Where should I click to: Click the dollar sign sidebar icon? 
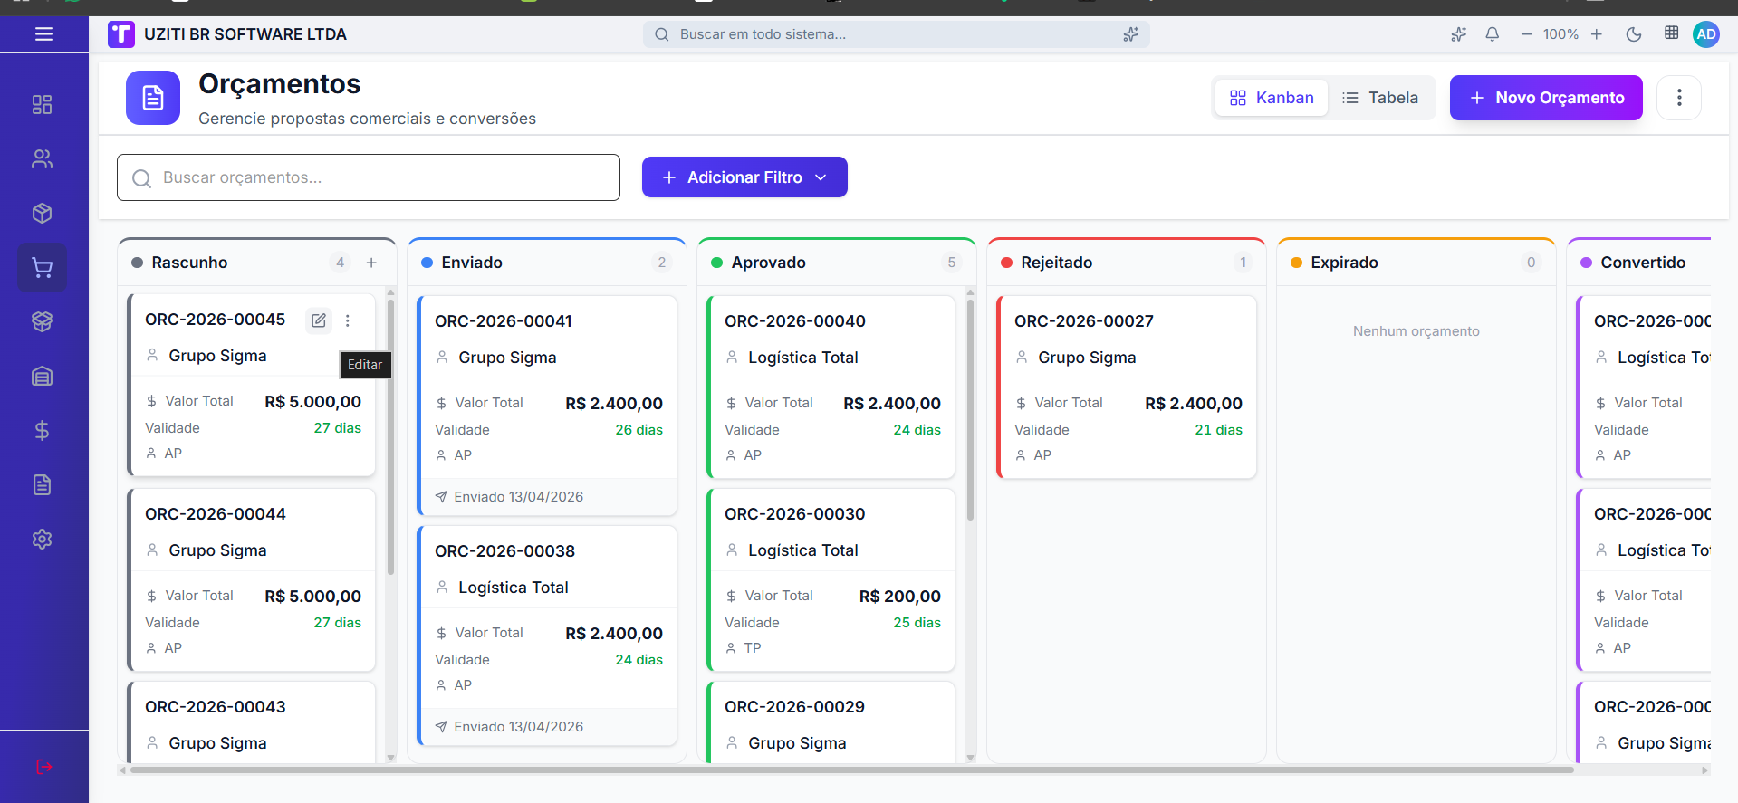[x=42, y=431]
